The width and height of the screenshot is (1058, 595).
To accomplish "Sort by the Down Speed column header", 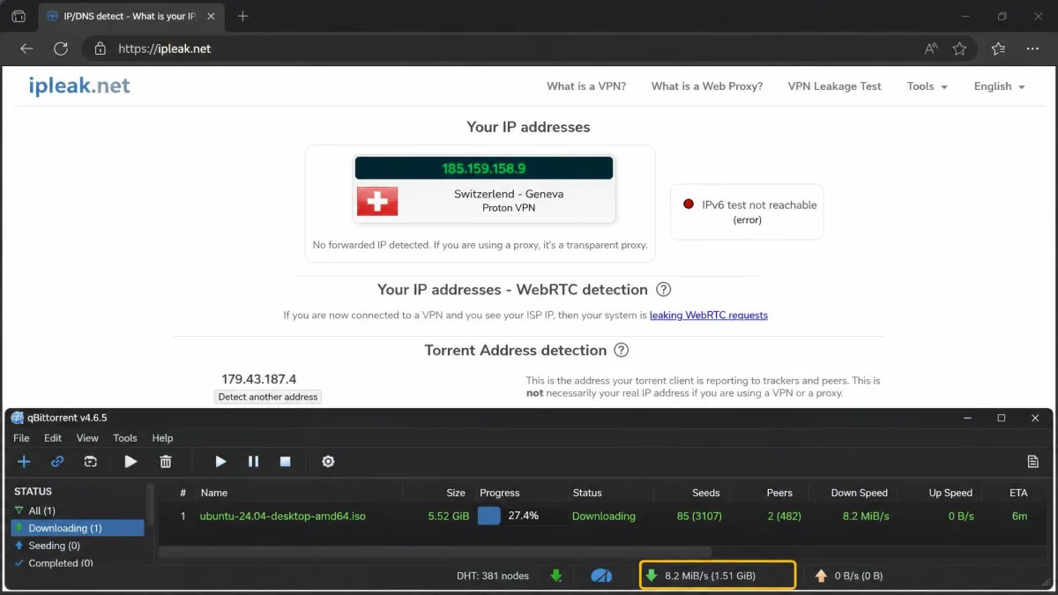I will tap(859, 493).
